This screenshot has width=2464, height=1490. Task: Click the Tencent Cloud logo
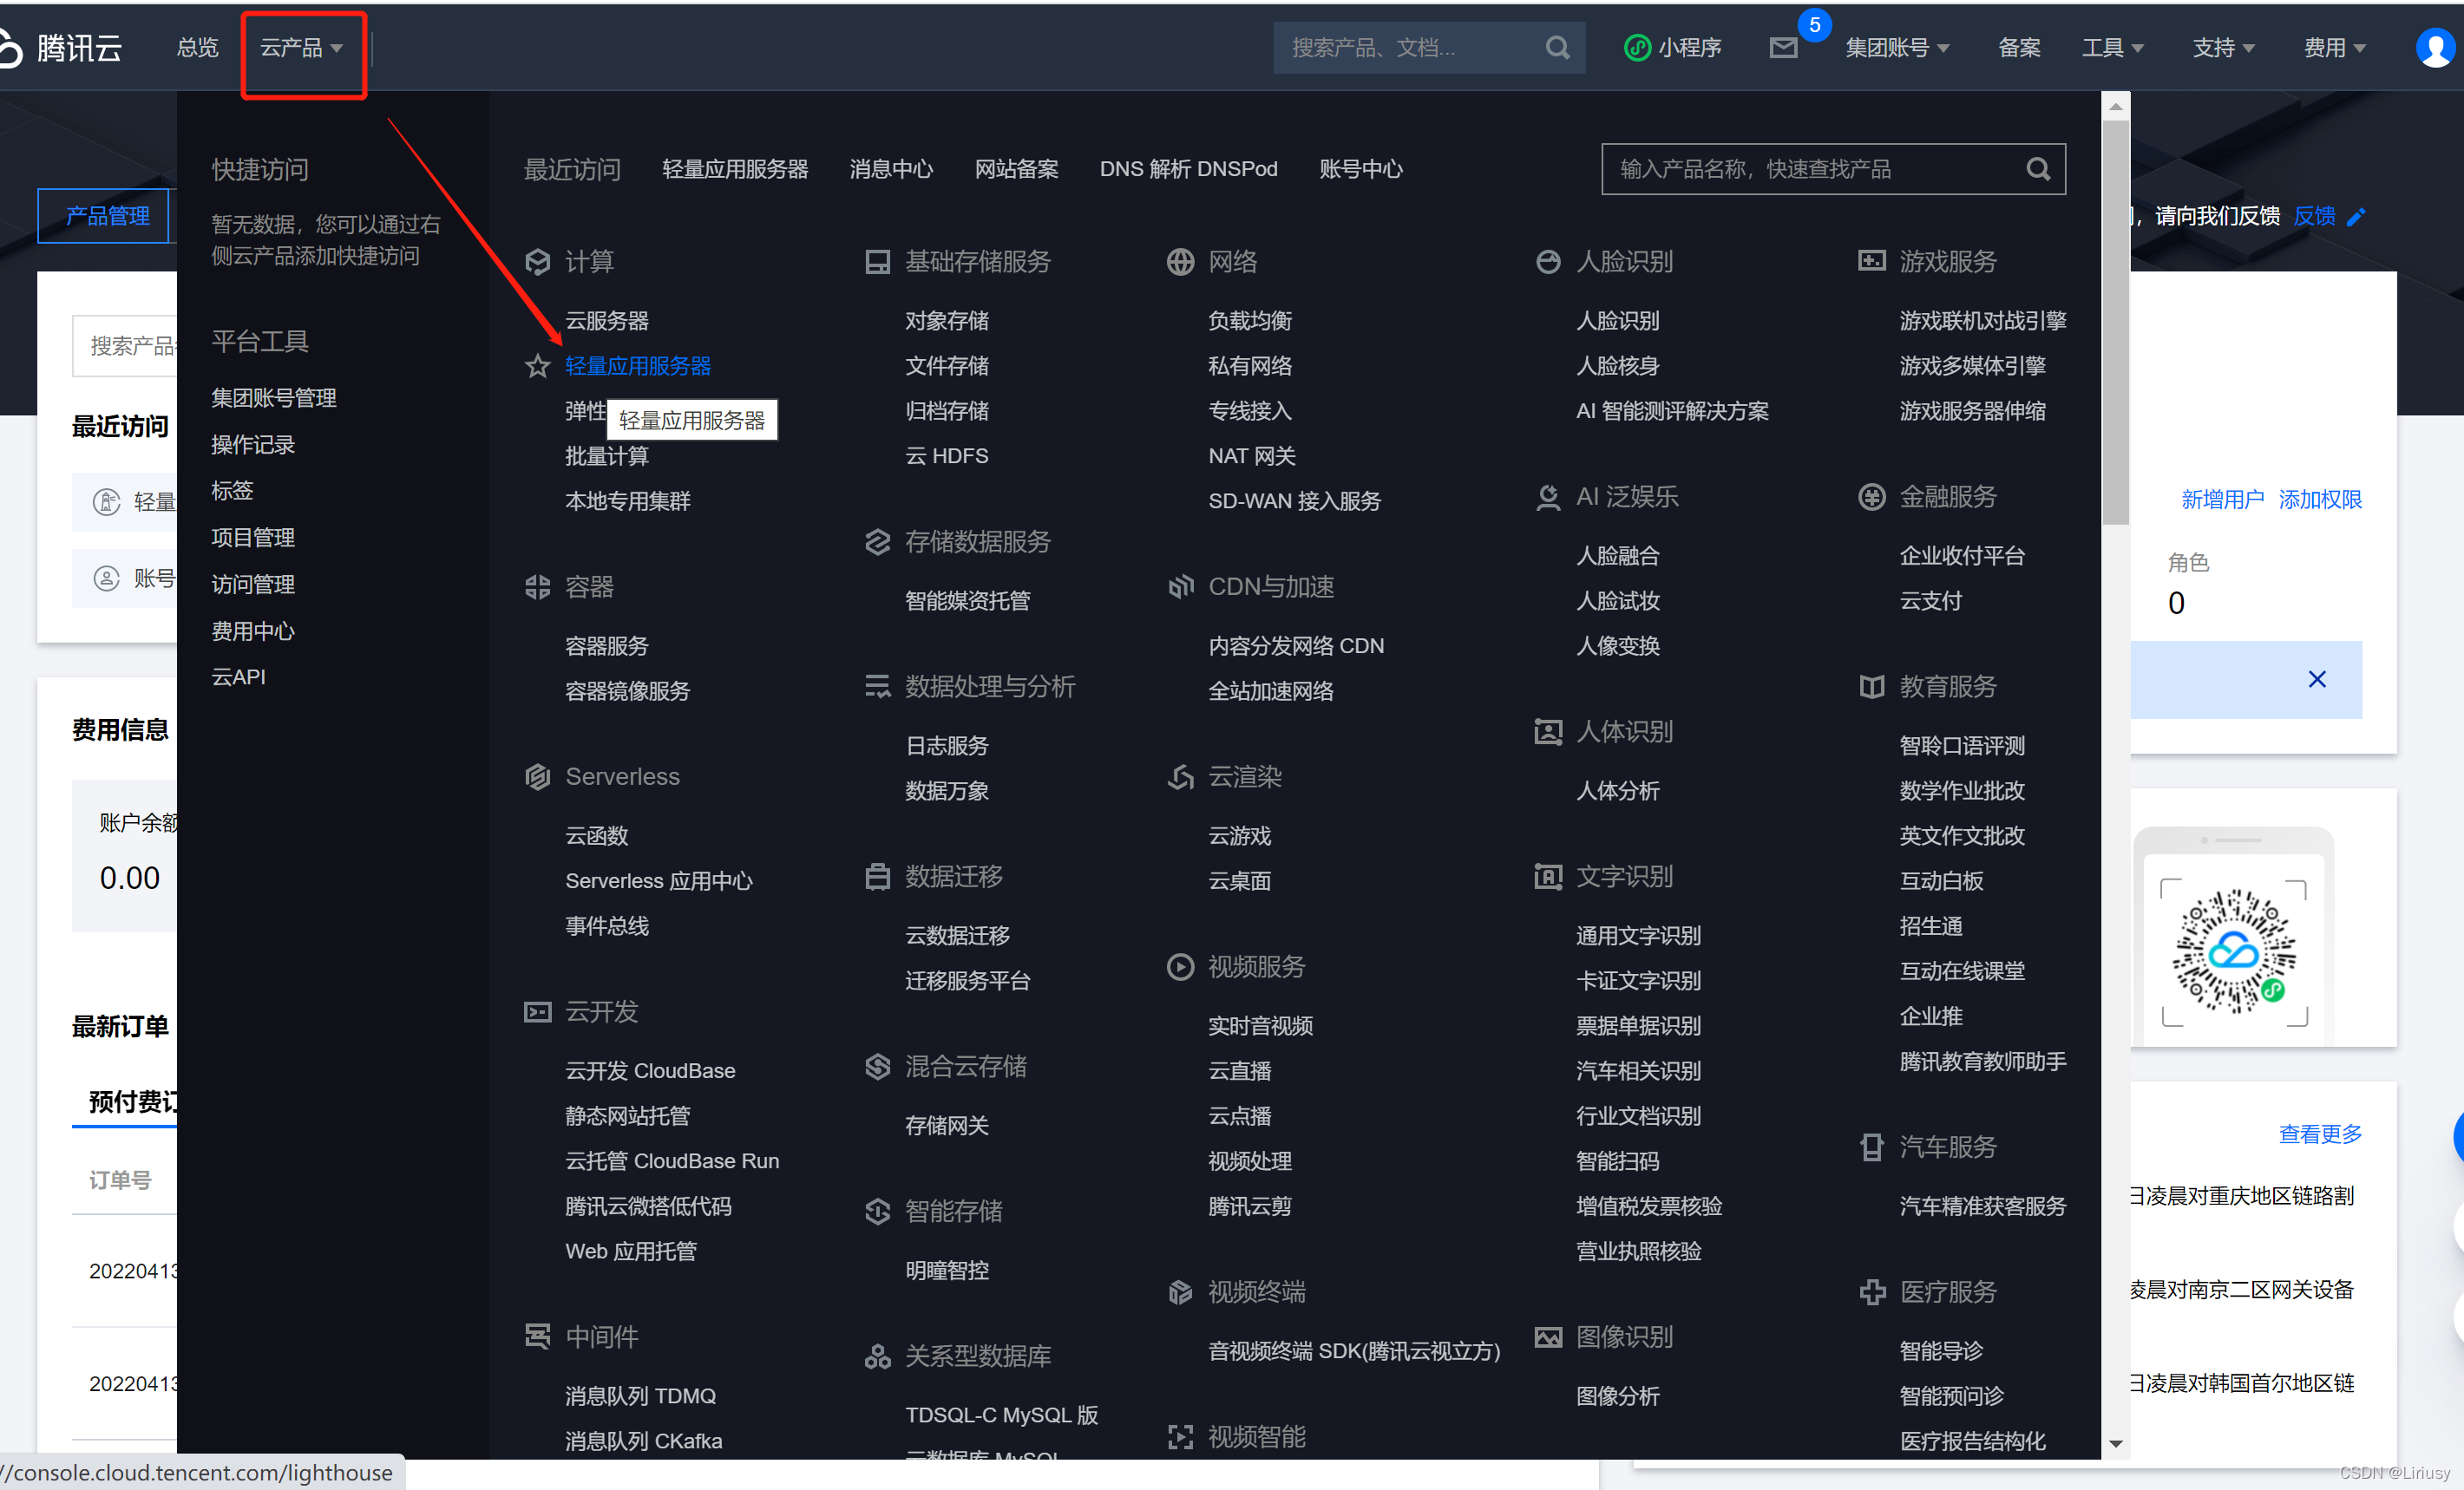coord(60,47)
